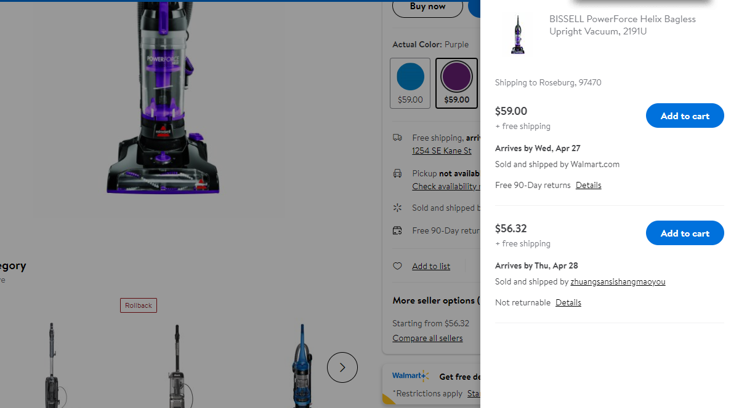Click 'More seller options' heading

pyautogui.click(x=436, y=300)
